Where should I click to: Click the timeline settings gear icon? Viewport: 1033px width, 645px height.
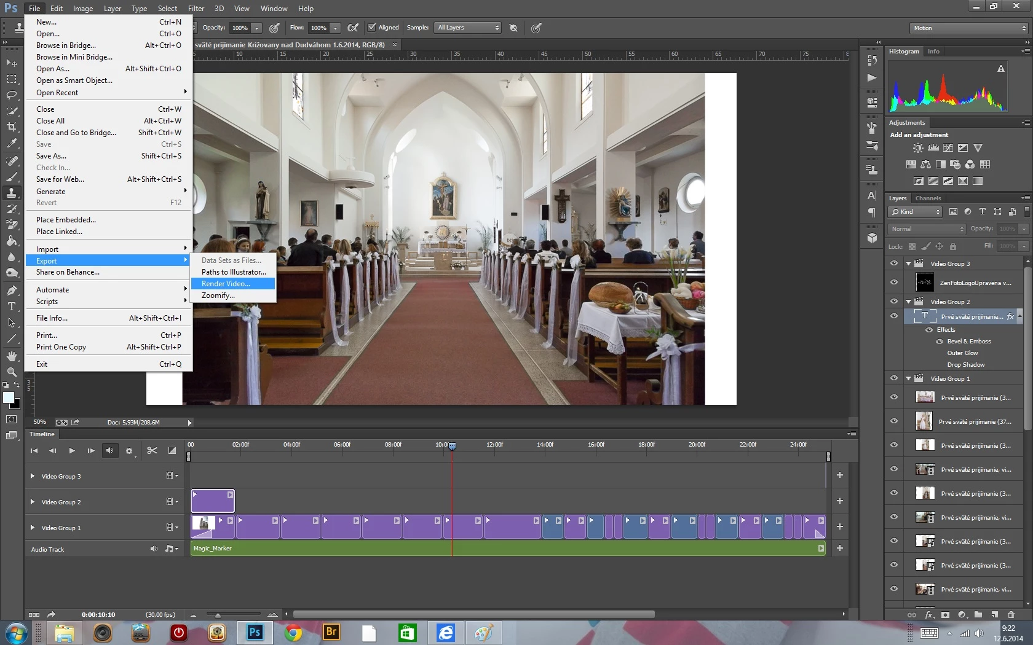tap(129, 451)
